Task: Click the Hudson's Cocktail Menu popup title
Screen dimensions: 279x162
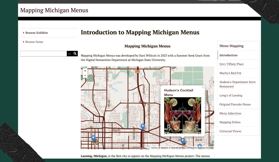Action: pos(179,93)
